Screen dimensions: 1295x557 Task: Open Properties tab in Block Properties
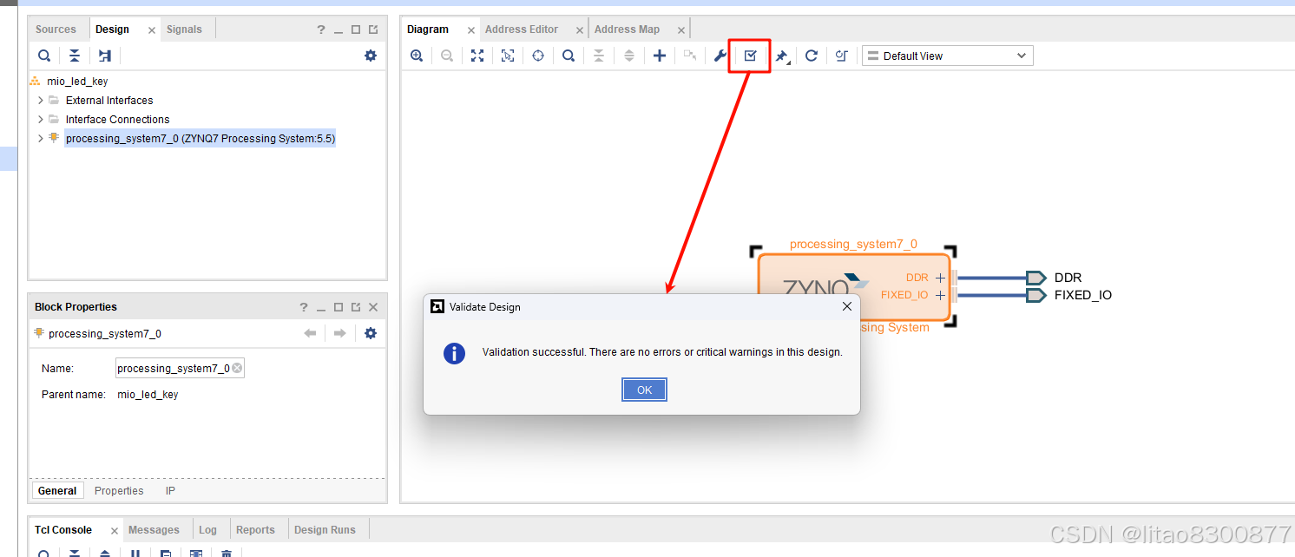(x=119, y=491)
